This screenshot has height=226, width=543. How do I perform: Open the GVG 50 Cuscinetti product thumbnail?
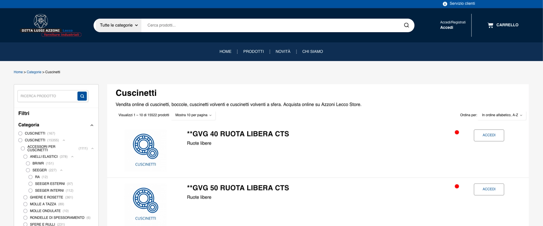(x=145, y=205)
